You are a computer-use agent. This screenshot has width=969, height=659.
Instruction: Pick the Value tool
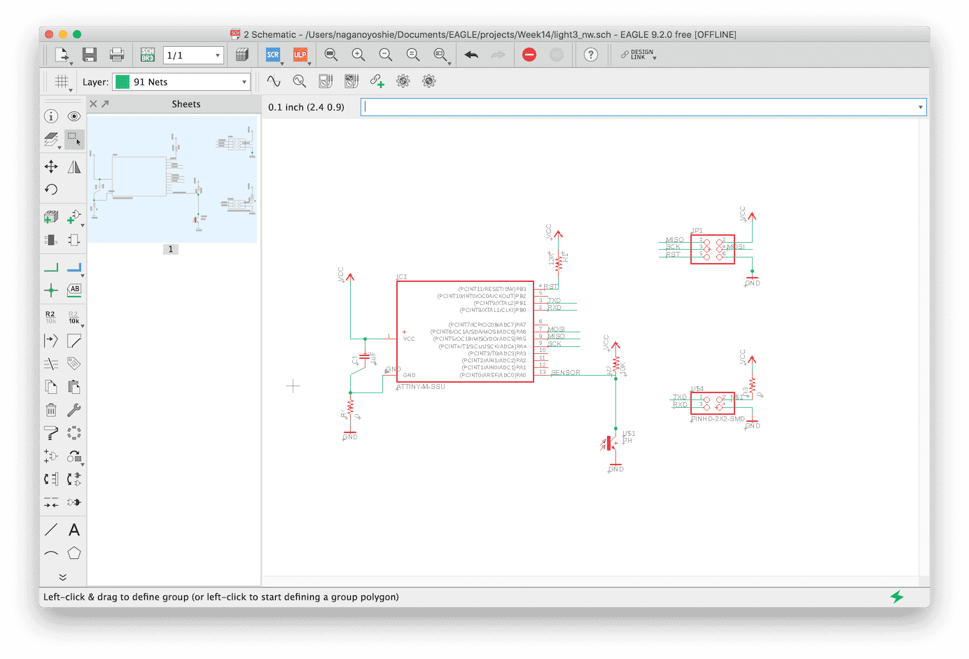74,318
